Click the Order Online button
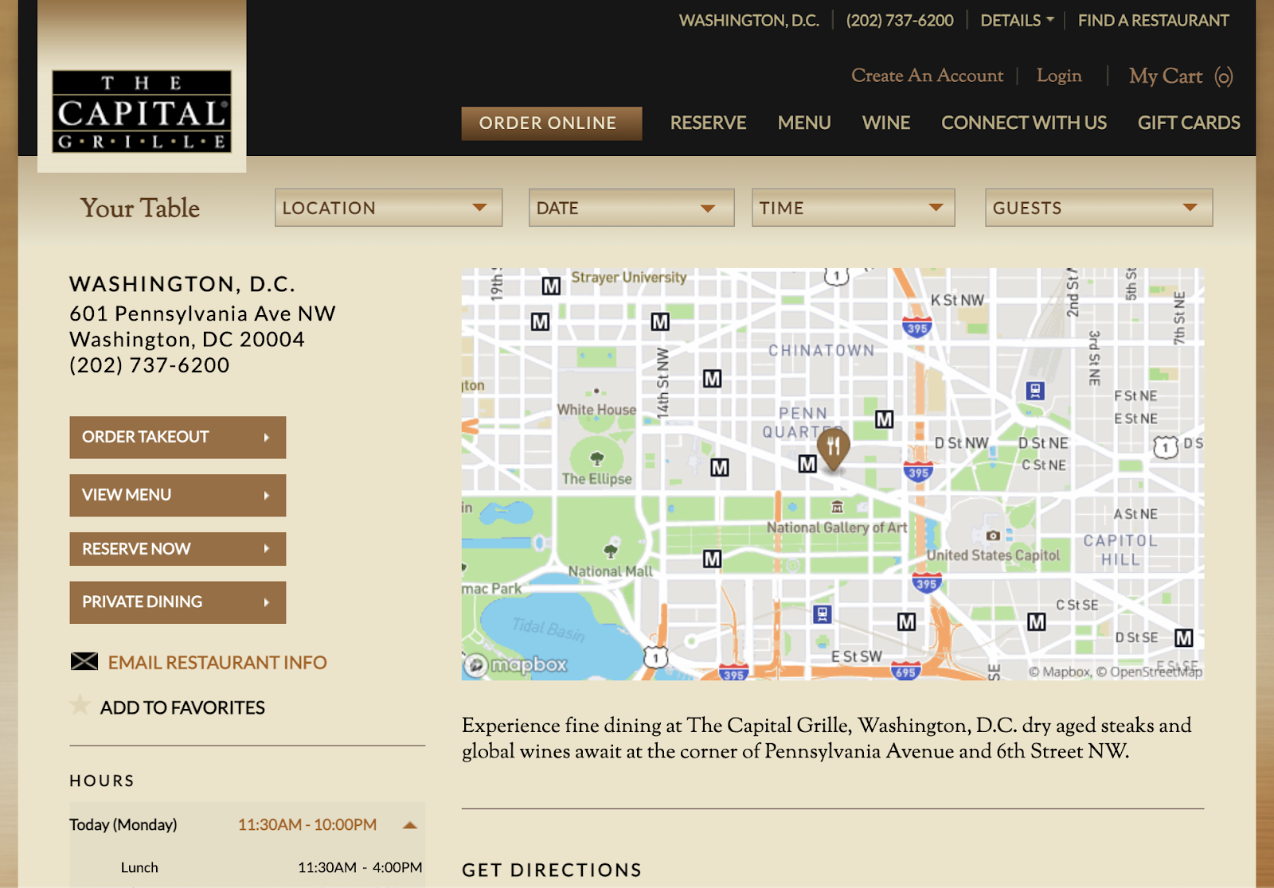1274x888 pixels. coord(552,123)
